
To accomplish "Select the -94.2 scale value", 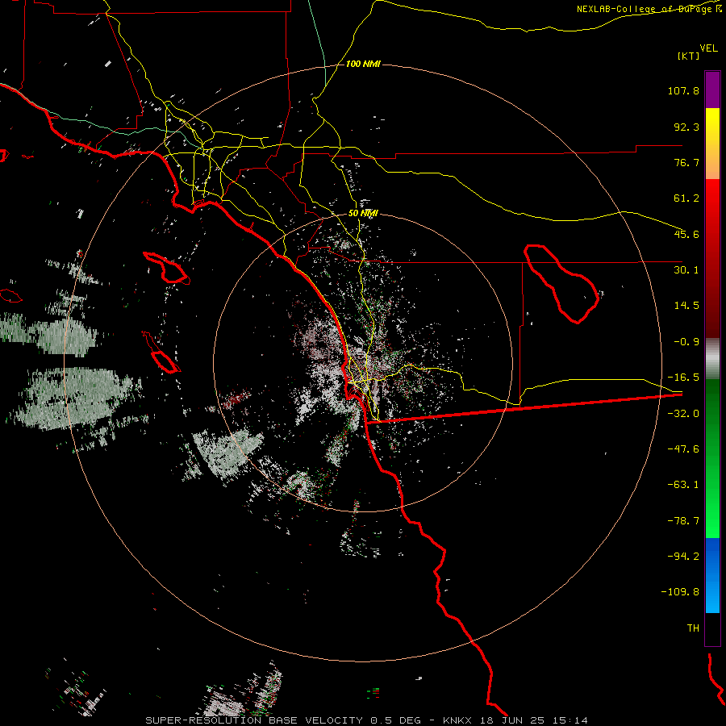I will point(683,556).
